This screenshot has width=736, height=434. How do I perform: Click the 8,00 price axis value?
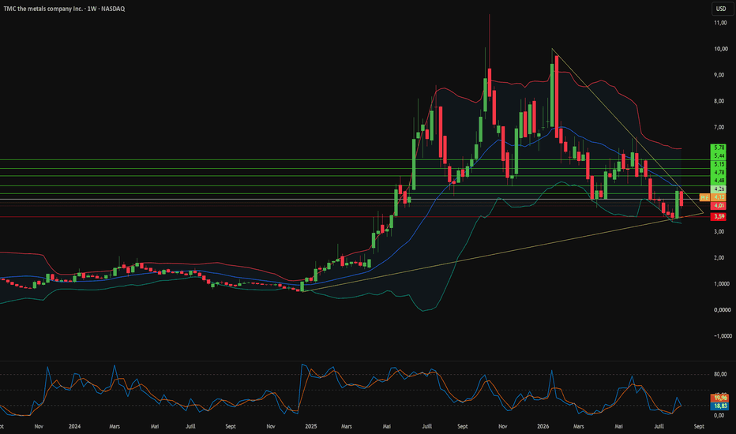pos(719,101)
